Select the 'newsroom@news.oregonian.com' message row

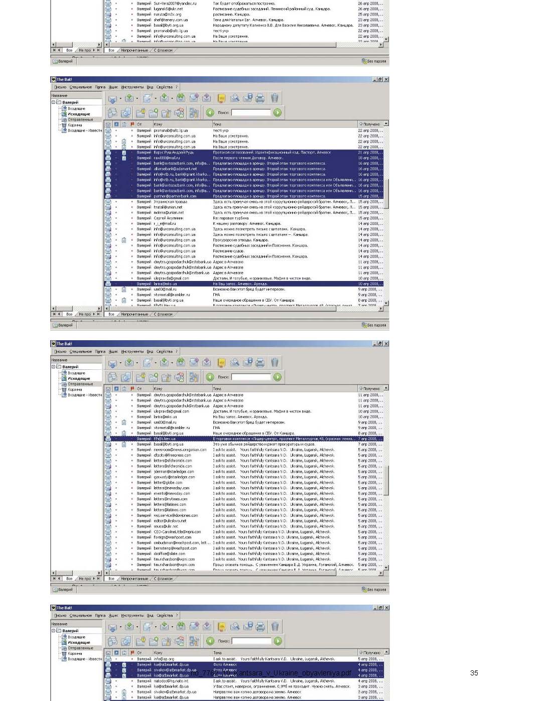pos(244,450)
